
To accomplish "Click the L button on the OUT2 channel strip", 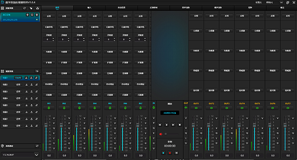I will click(x=216, y=138).
